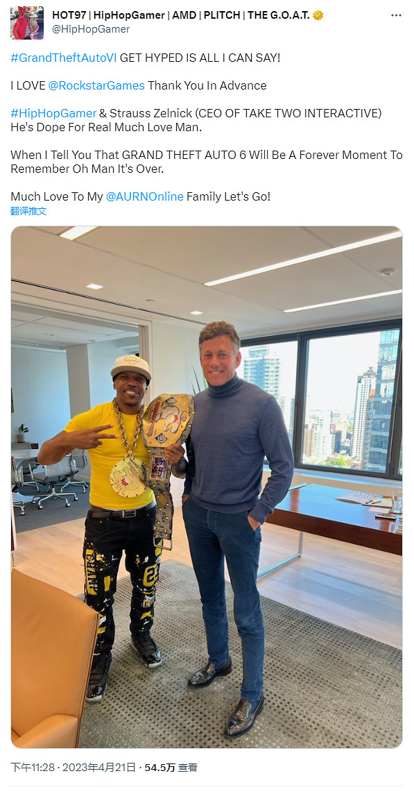Open the more options ellipsis menu
The image size is (414, 794).
pos(396,15)
